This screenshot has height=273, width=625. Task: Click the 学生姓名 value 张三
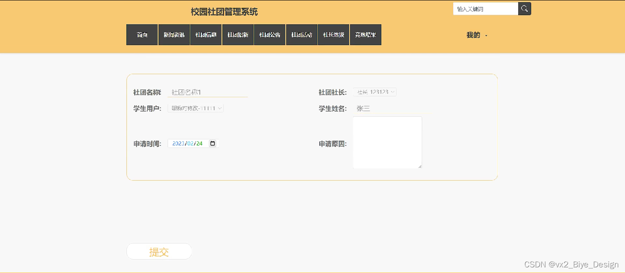coord(363,109)
